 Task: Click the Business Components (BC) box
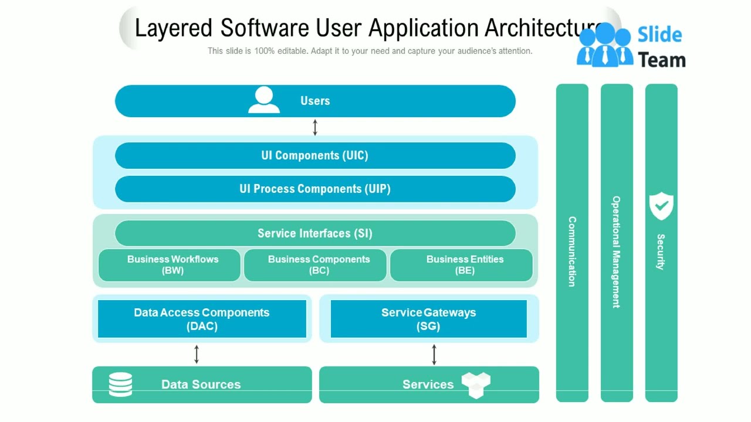click(316, 265)
